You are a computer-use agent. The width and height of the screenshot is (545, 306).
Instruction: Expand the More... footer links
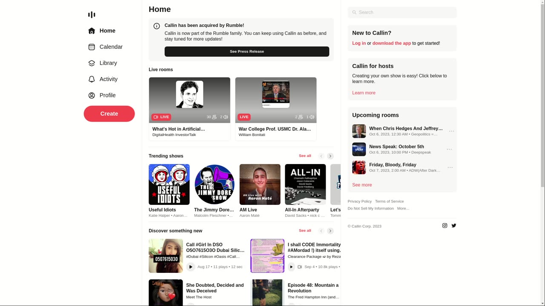(x=403, y=208)
